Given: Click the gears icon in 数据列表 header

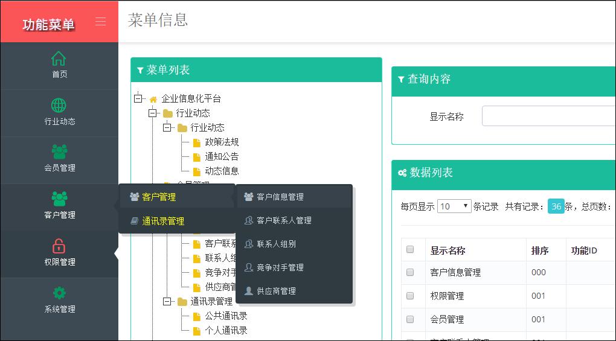Looking at the screenshot, I should [402, 173].
